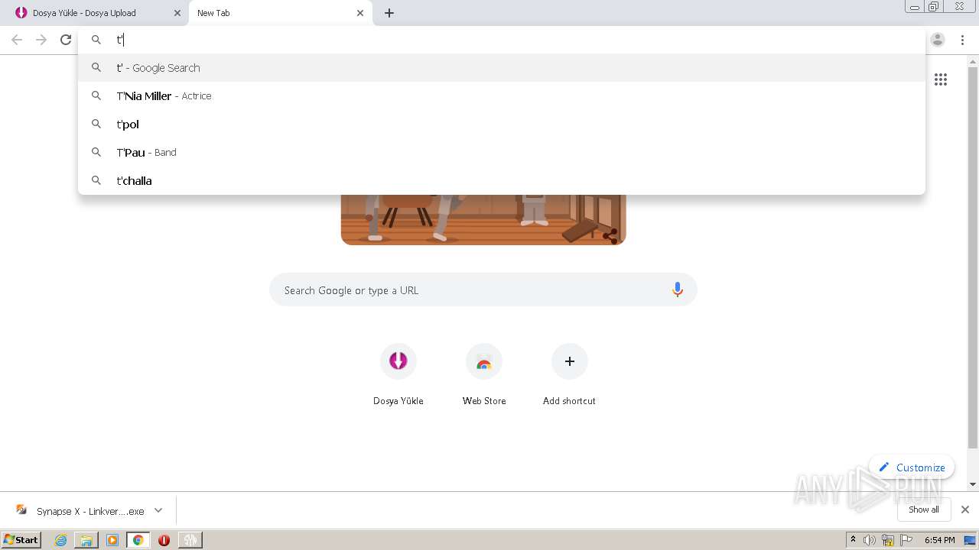Open the Dosya Yükle shortcut tile

coord(398,374)
